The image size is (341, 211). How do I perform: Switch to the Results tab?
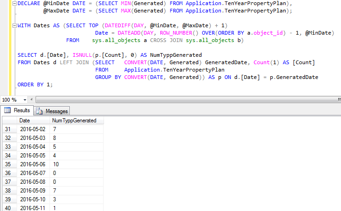[17, 110]
